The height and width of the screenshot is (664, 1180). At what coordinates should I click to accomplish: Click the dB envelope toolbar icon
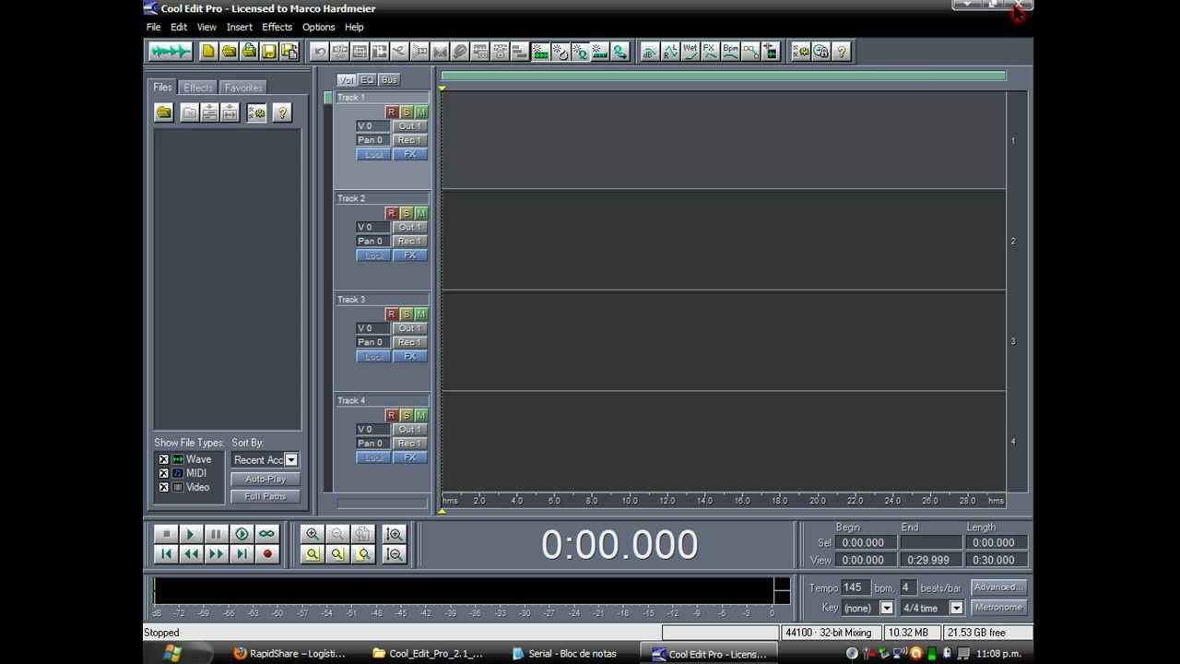tap(650, 52)
